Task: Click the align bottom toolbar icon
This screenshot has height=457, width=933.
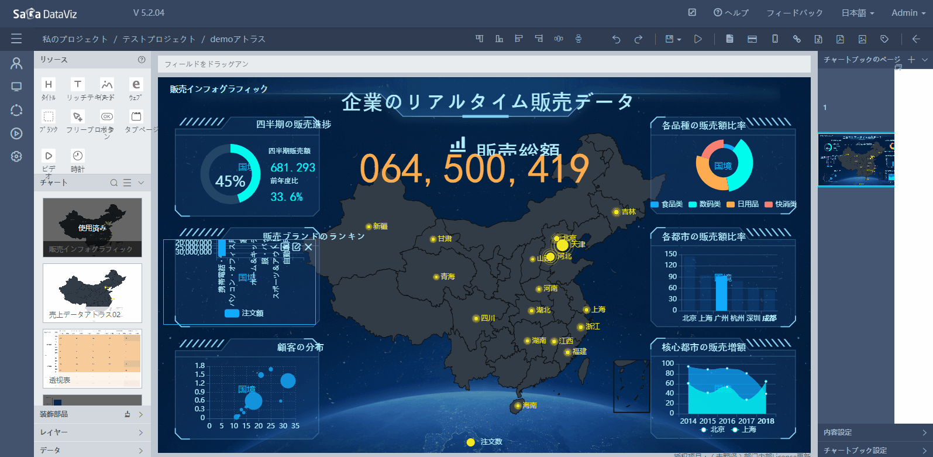Action: [499, 39]
